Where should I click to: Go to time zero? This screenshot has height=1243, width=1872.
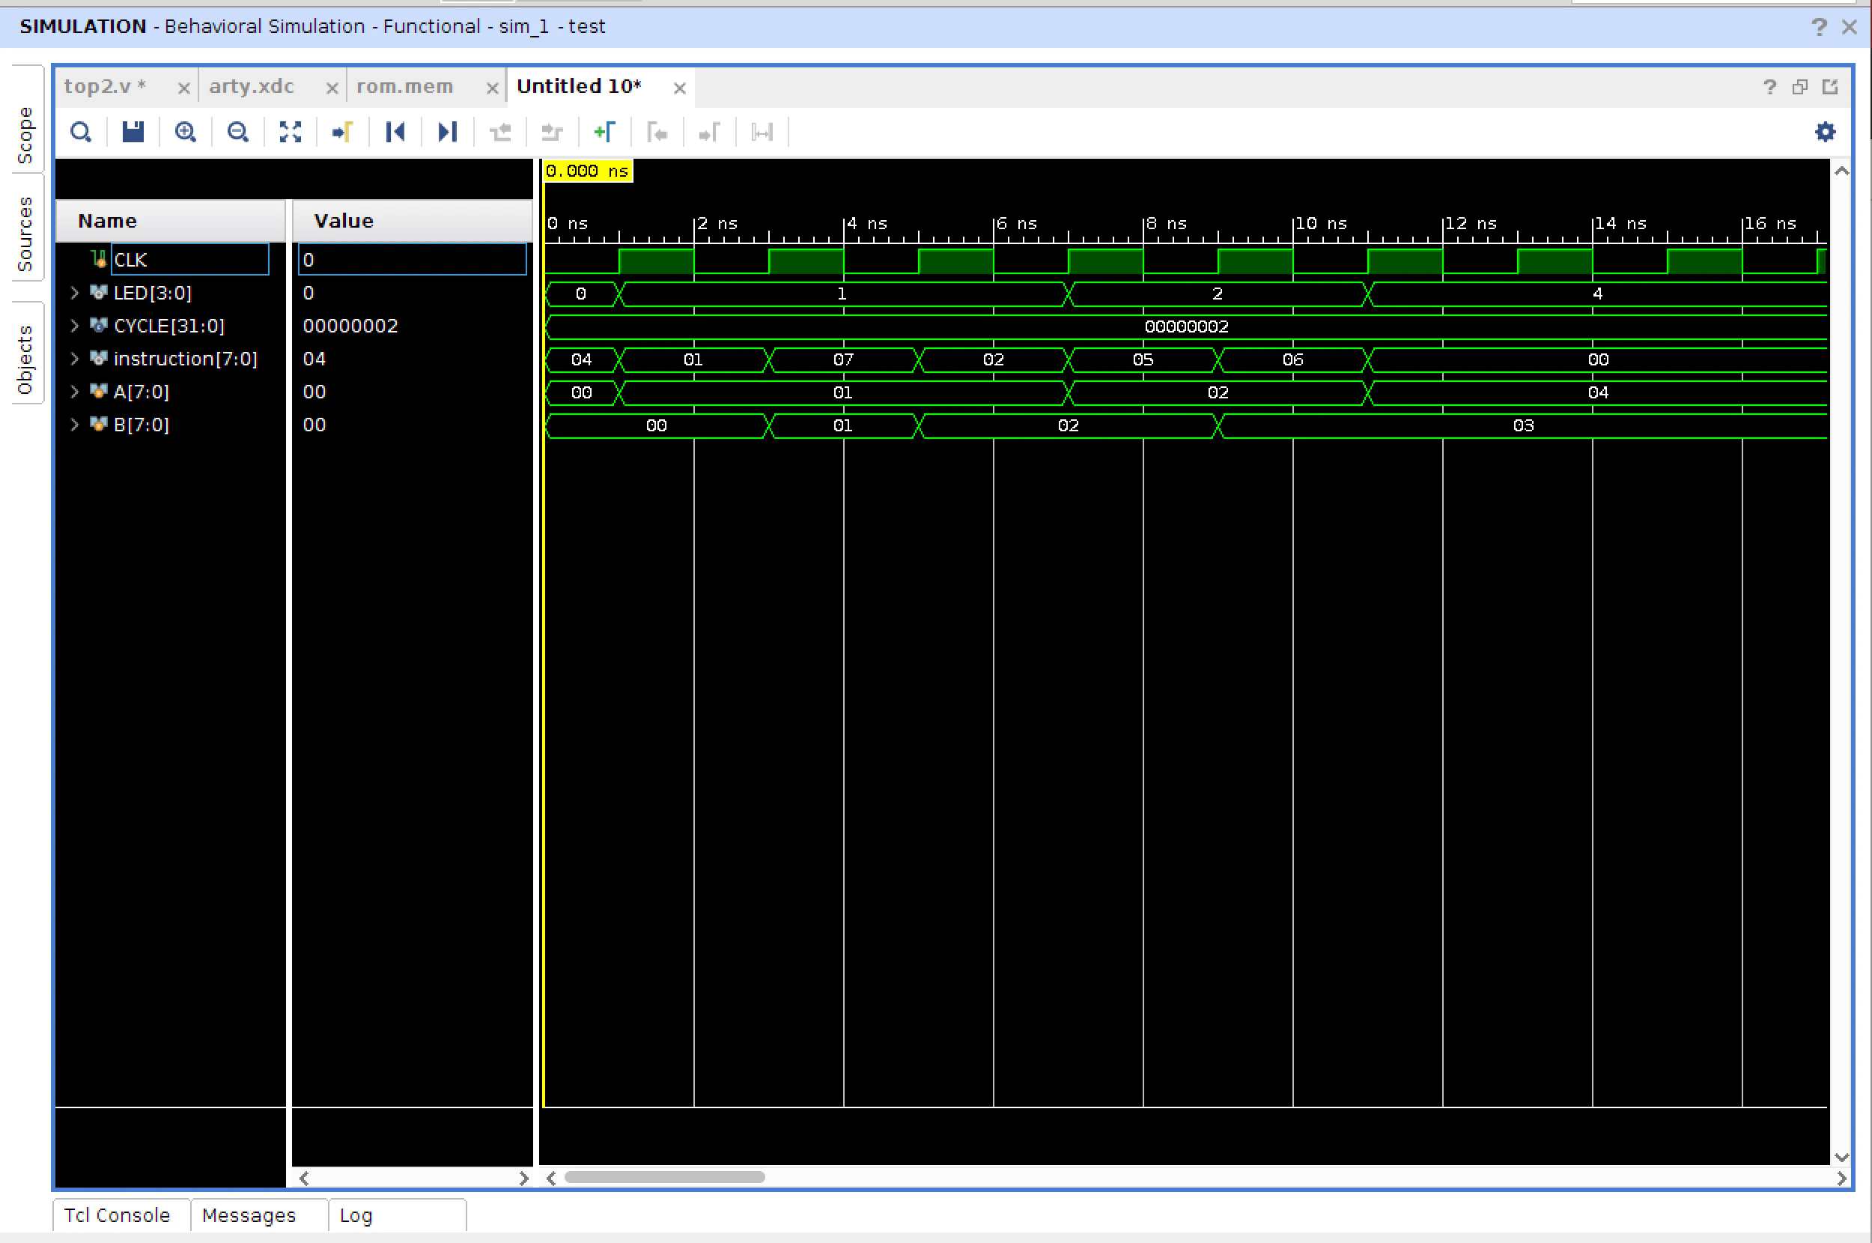pyautogui.click(x=395, y=132)
